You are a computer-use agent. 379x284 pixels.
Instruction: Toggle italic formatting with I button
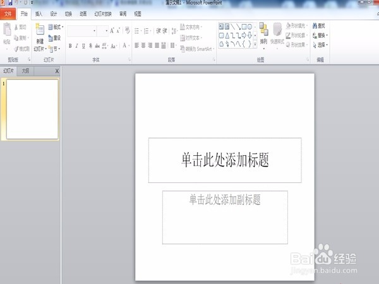(76, 45)
